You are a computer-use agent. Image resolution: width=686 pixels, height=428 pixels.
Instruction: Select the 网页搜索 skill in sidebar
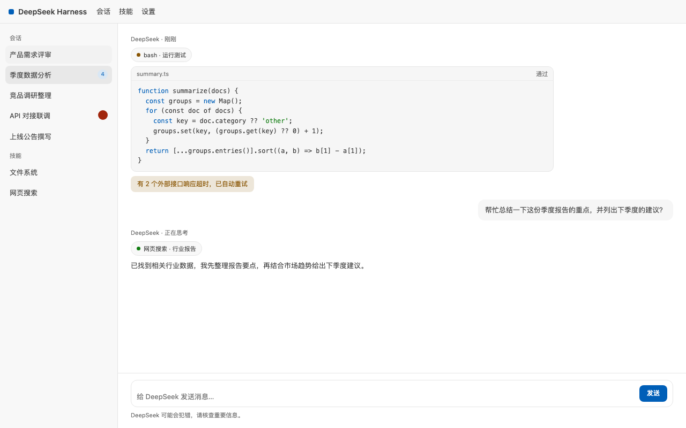tap(59, 193)
